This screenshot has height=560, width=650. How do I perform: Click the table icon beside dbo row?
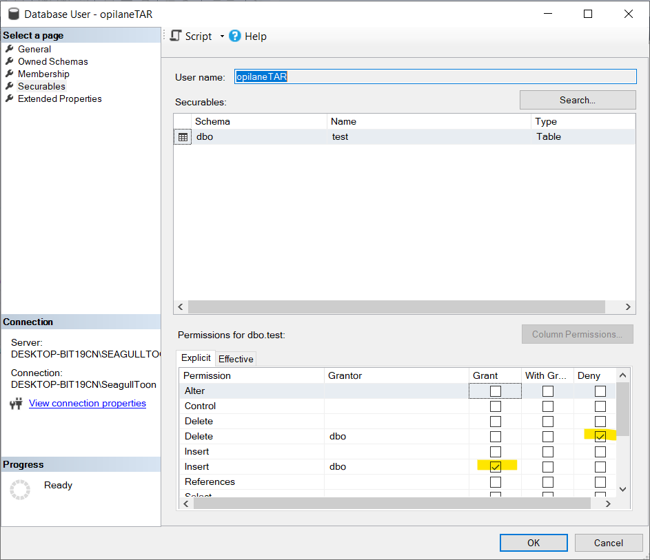183,137
